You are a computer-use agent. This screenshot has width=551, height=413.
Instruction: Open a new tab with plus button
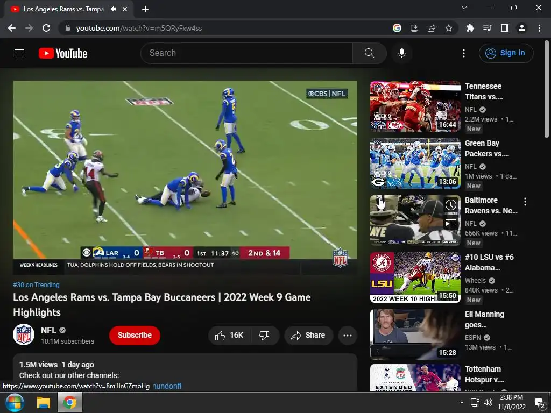click(x=145, y=9)
